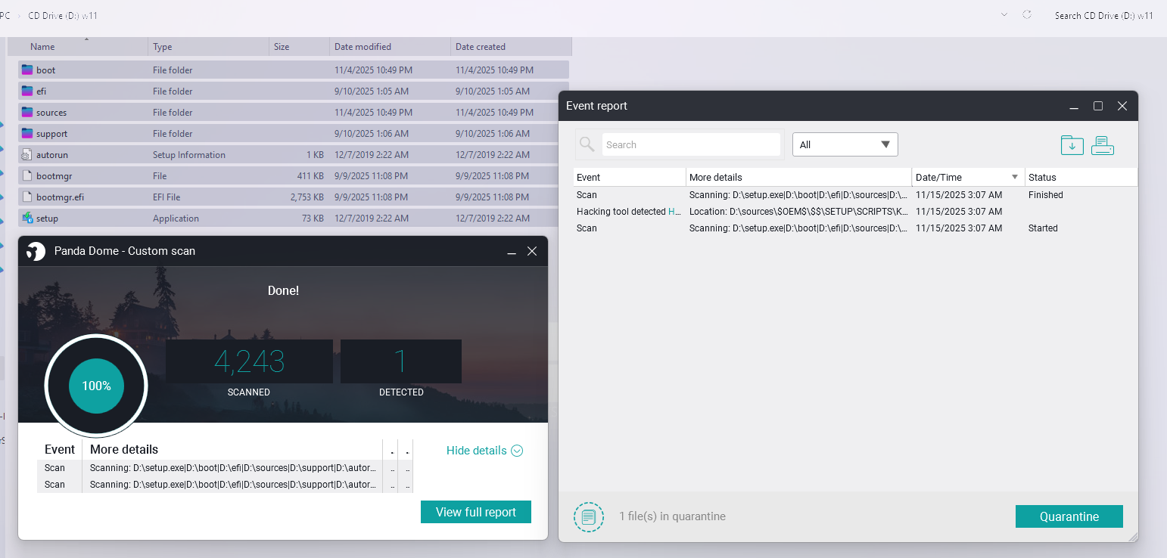Focus the Search CD Drive (D:) w11 box
The height and width of the screenshot is (558, 1167).
tap(1104, 16)
